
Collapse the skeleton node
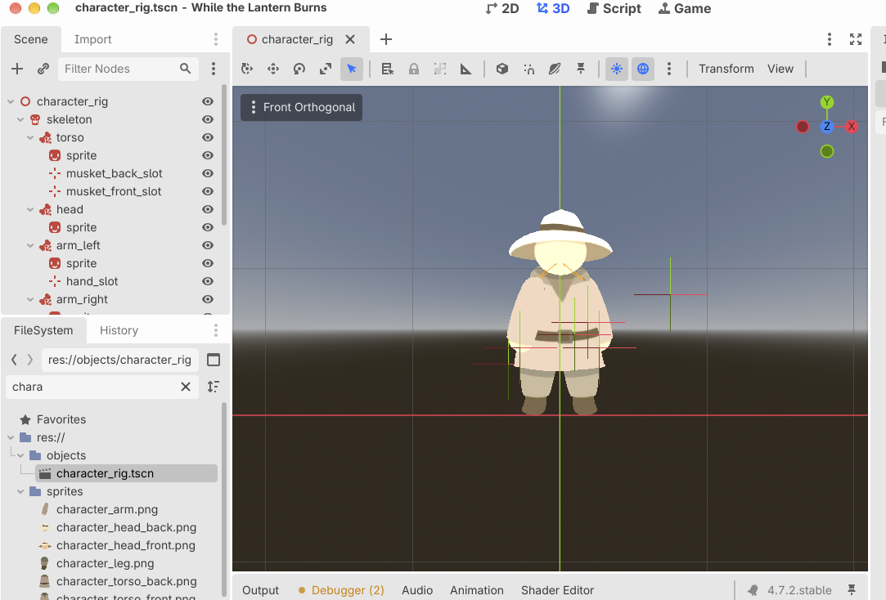(x=20, y=119)
